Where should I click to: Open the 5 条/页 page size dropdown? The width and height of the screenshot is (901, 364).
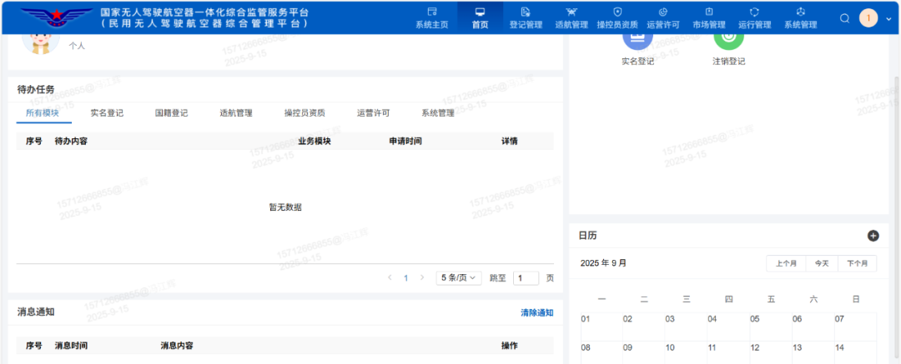point(458,278)
